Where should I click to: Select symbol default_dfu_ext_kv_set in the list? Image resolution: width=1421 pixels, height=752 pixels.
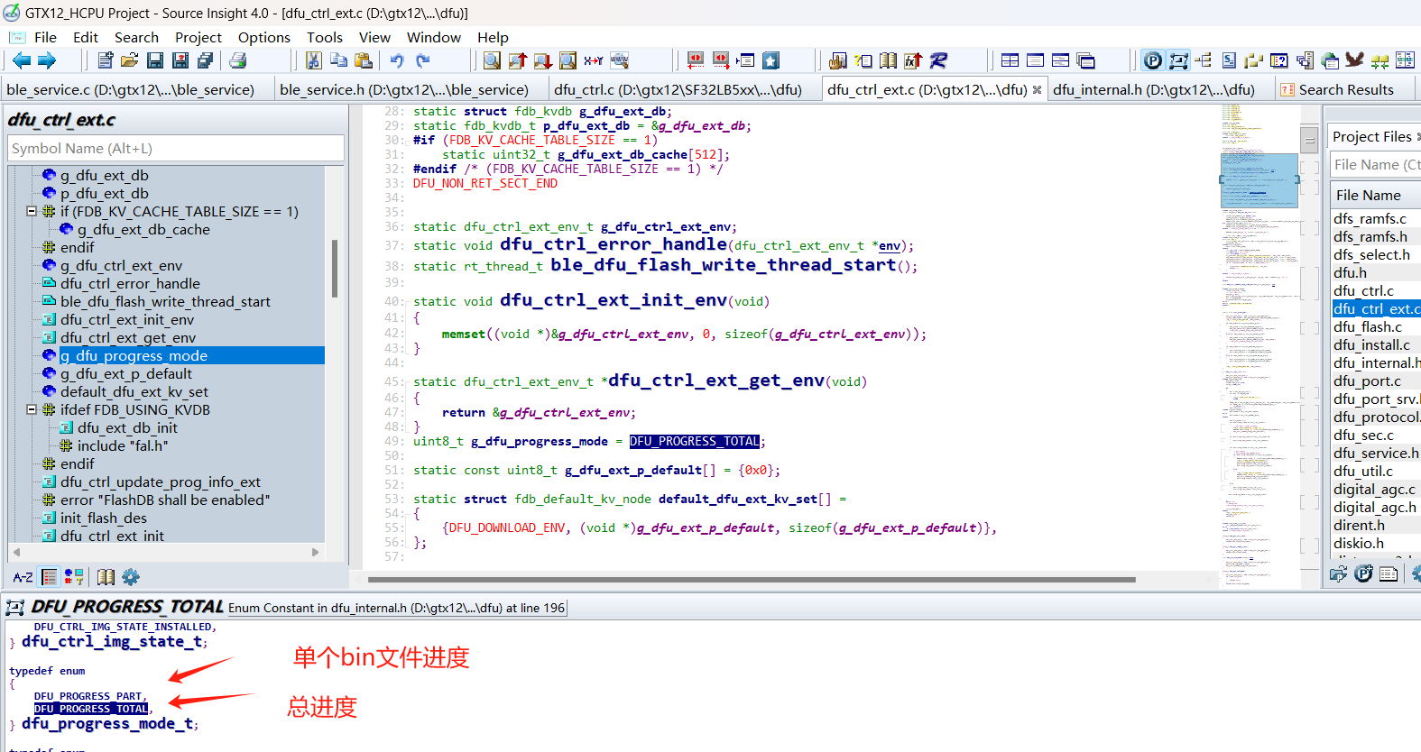coord(134,391)
